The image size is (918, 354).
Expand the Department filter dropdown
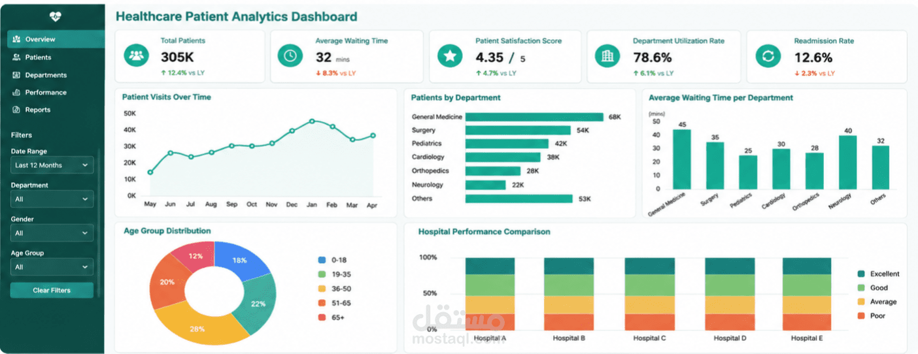[x=52, y=199]
